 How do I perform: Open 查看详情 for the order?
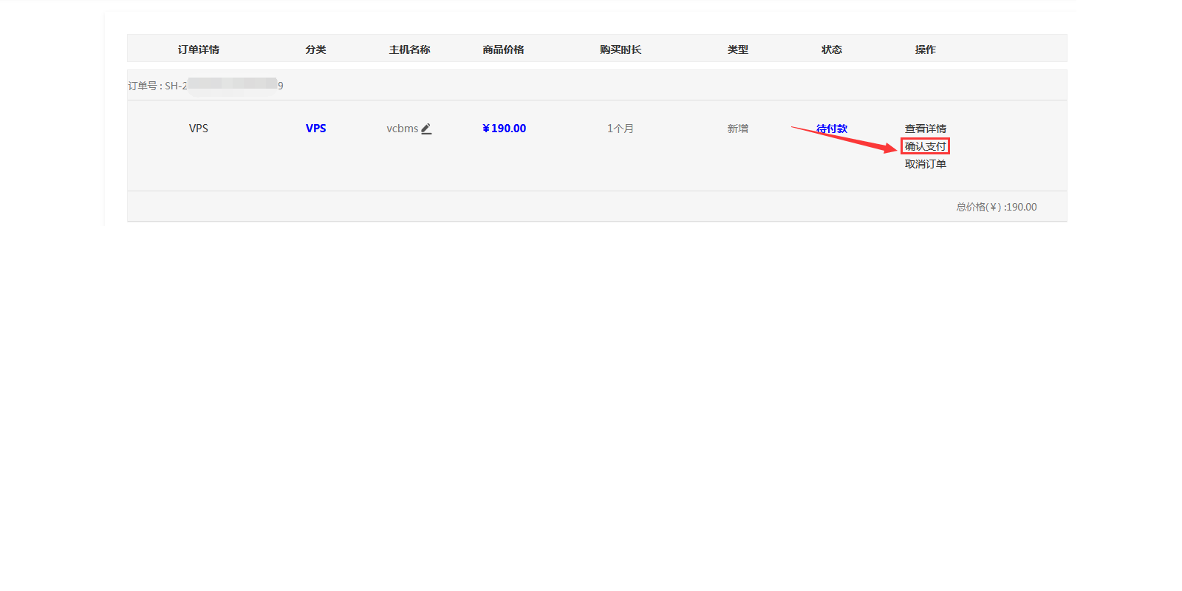[925, 129]
